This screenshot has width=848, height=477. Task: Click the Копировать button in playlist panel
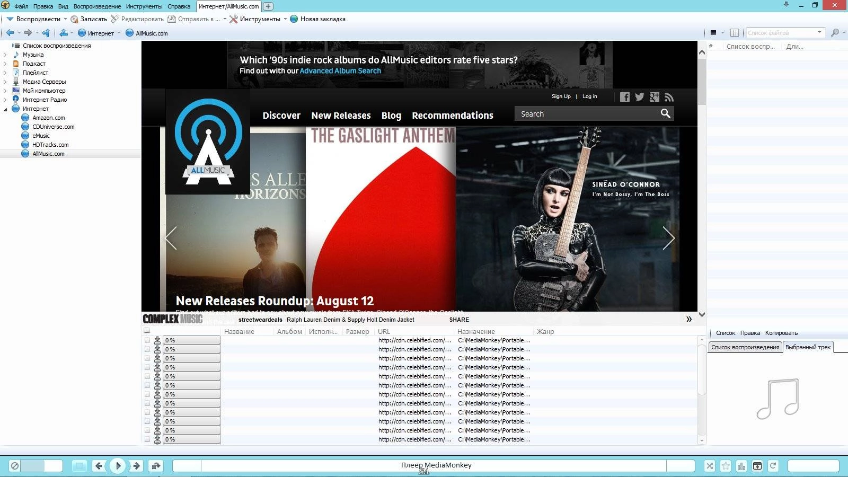(x=781, y=333)
